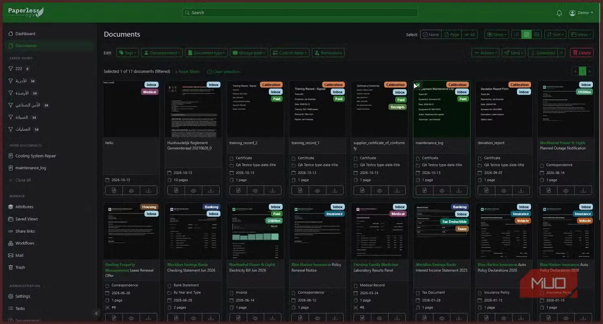This screenshot has height=324, width=603.
Task: Click in the Search field
Action: 300,13
